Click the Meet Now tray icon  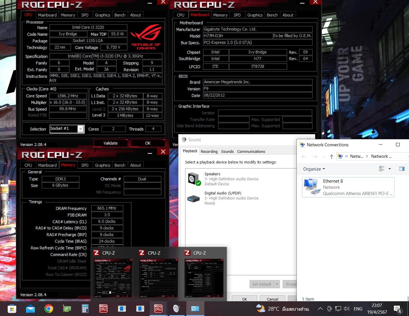point(330,309)
